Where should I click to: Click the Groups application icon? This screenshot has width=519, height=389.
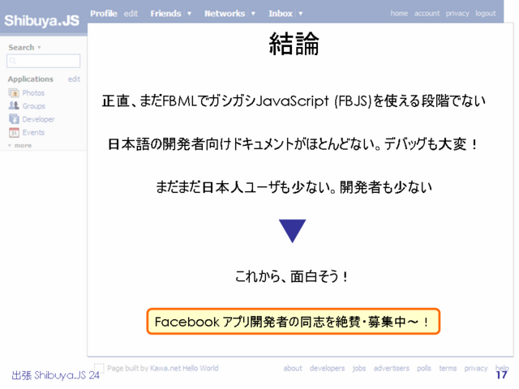pos(14,105)
